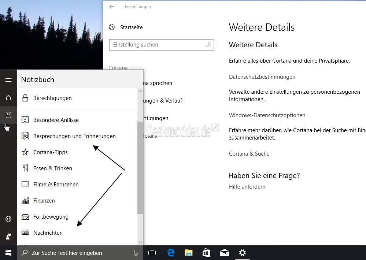
Task: Click the Finanzen chart icon
Action: pos(25,200)
